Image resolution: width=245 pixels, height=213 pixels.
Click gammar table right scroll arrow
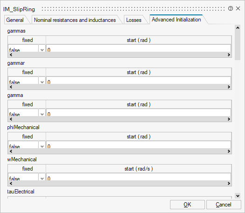[229, 87]
